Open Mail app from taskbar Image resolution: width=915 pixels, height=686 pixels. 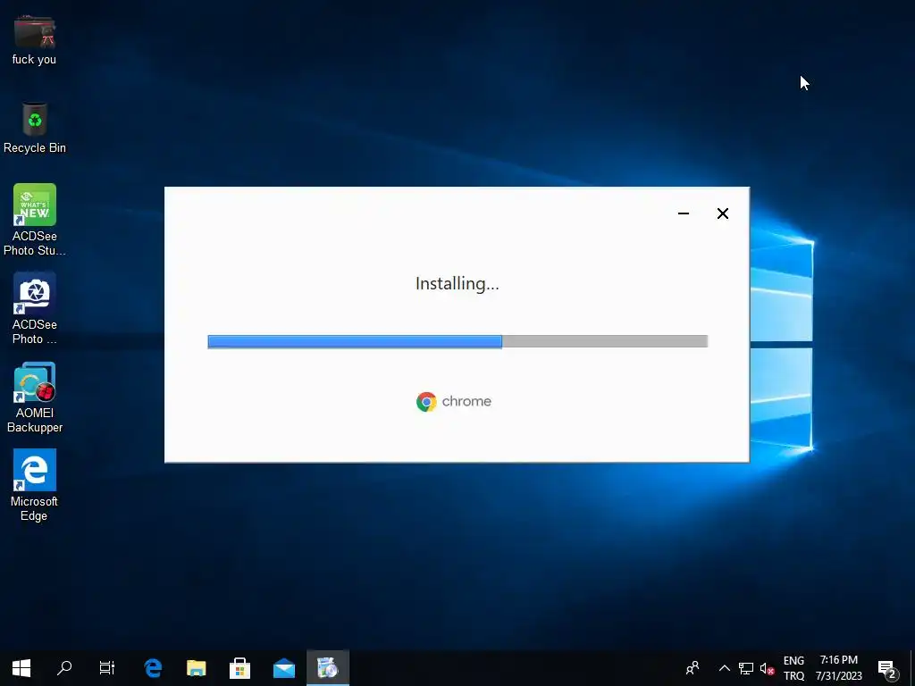click(x=284, y=668)
